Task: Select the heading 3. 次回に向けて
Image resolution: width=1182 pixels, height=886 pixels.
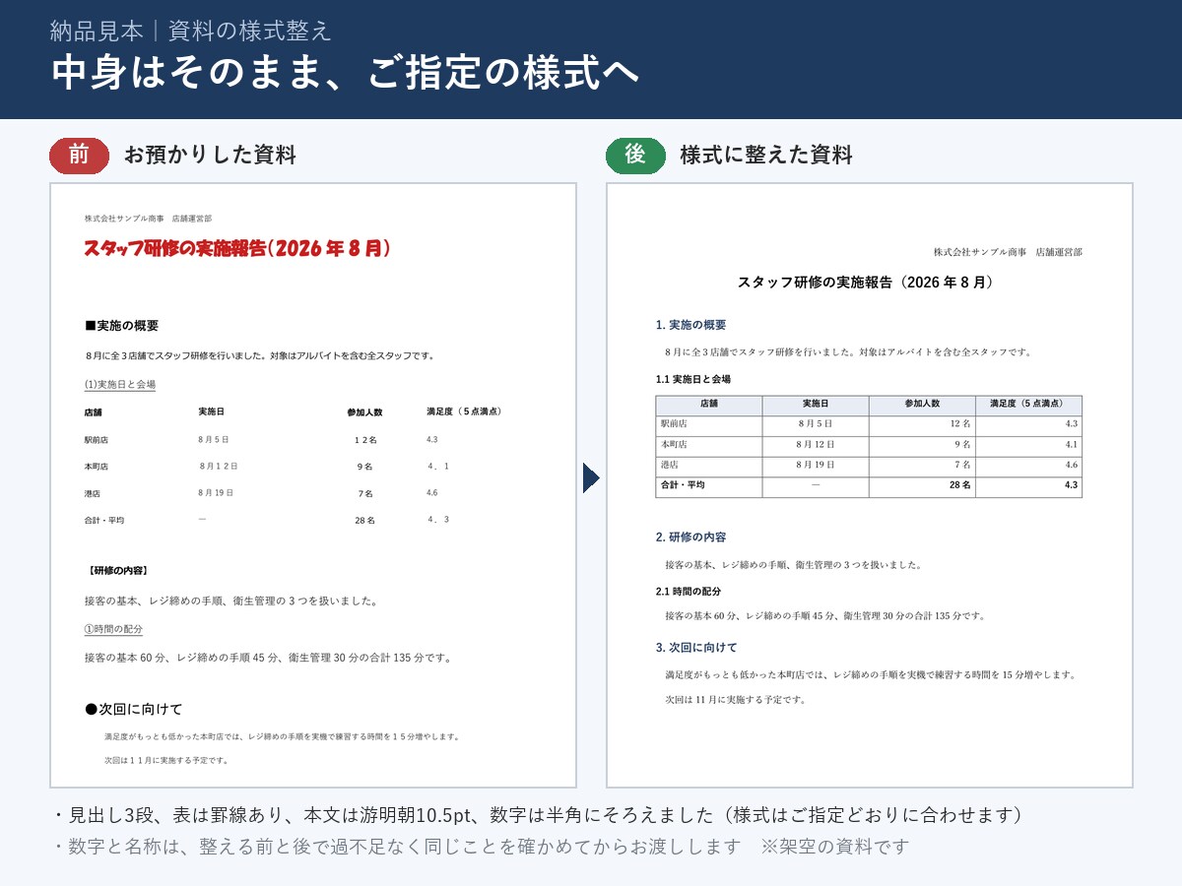Action: tap(696, 648)
